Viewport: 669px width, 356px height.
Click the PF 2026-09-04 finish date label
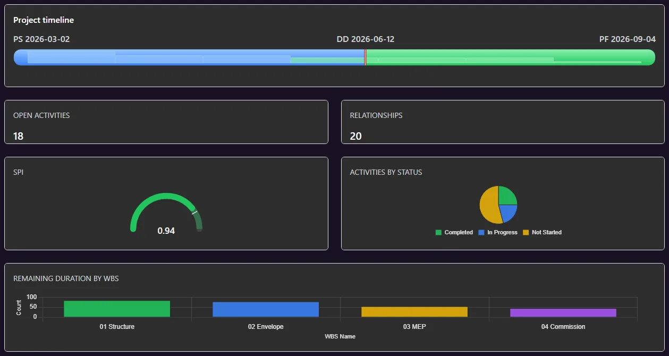click(x=628, y=39)
